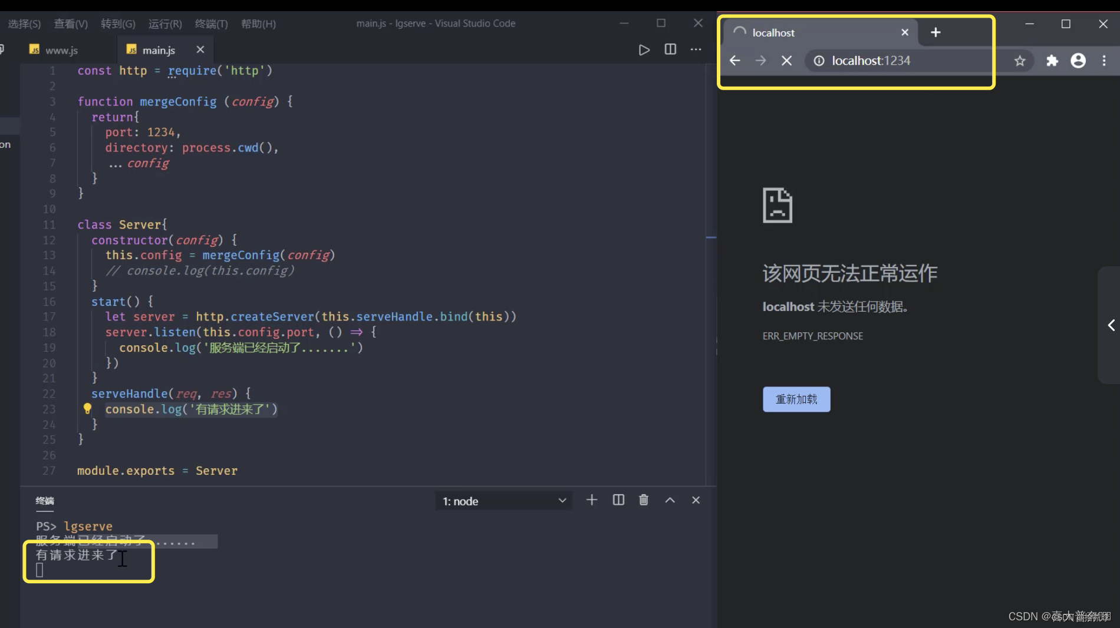Run the code with the play icon

coord(644,50)
